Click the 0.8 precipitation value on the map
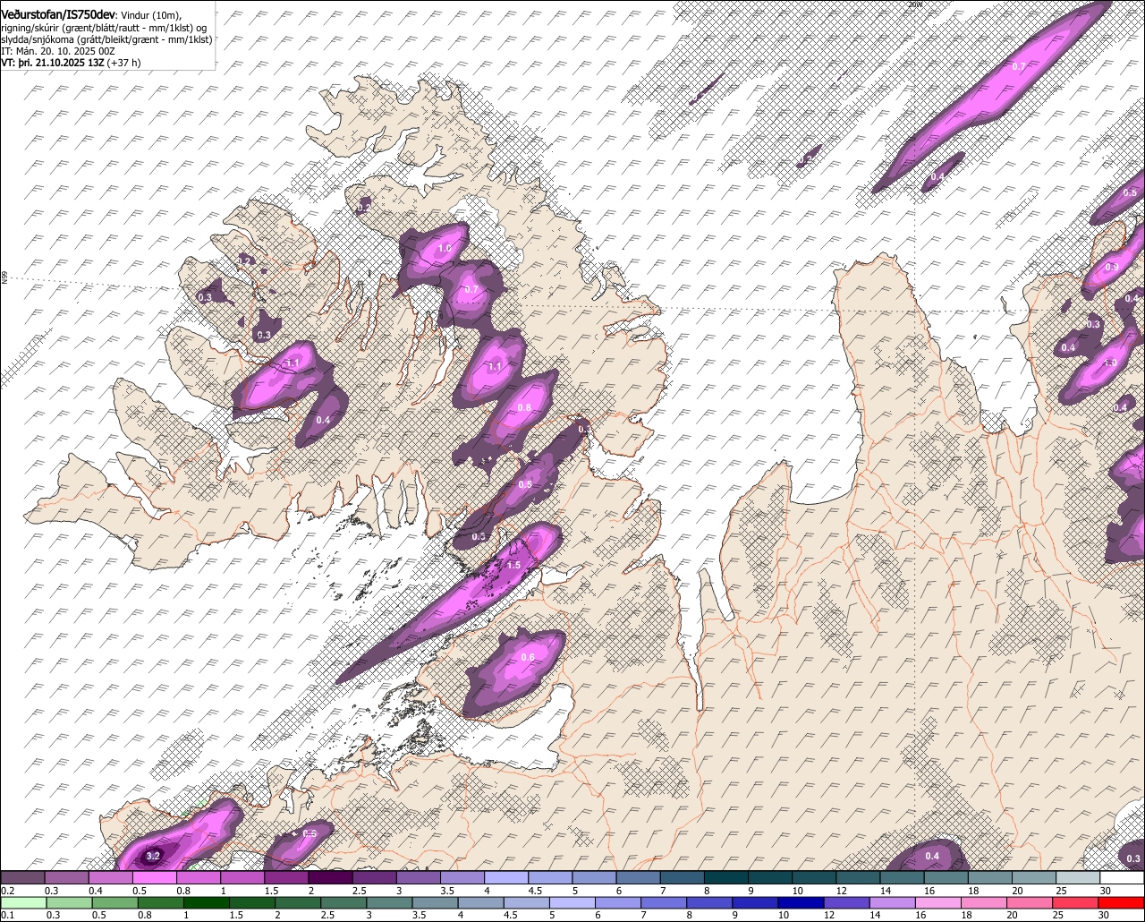This screenshot has width=1145, height=922. click(x=524, y=408)
